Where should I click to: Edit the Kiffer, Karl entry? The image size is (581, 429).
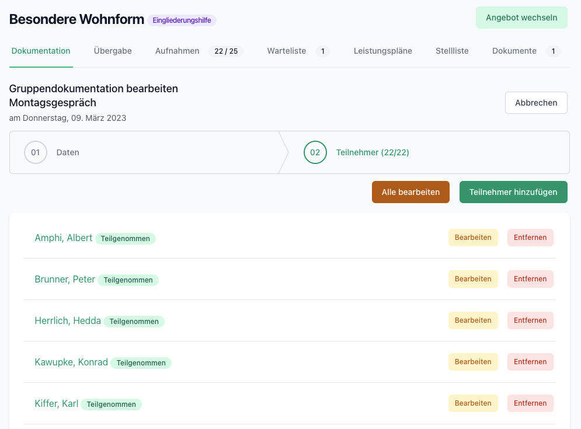coord(473,403)
